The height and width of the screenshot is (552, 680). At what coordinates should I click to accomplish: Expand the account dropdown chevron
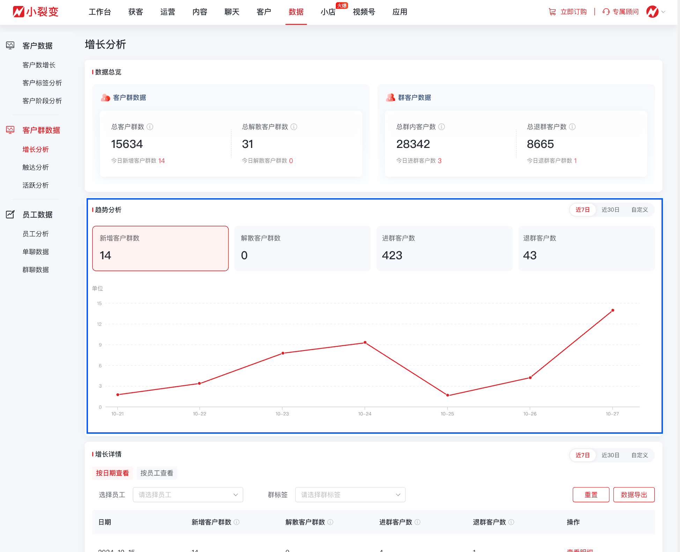pyautogui.click(x=663, y=12)
